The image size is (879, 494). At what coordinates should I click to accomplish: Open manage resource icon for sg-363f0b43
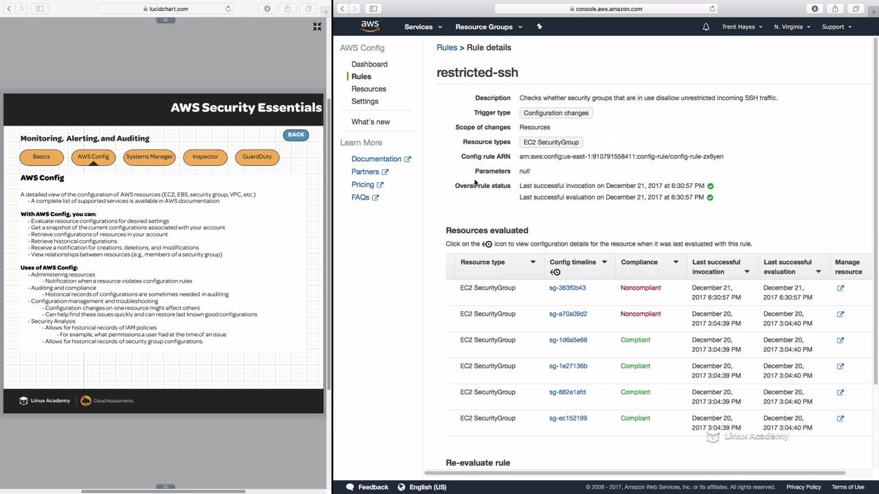click(x=840, y=288)
